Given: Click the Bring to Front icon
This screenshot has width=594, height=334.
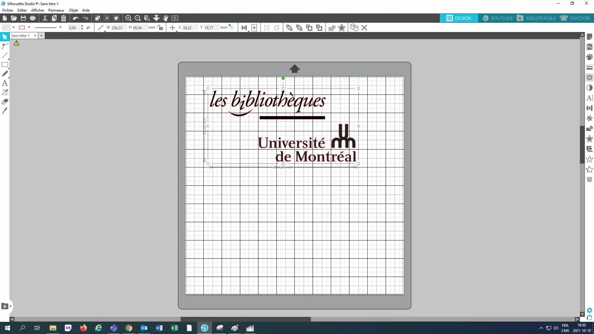Looking at the screenshot, I should pos(289,28).
